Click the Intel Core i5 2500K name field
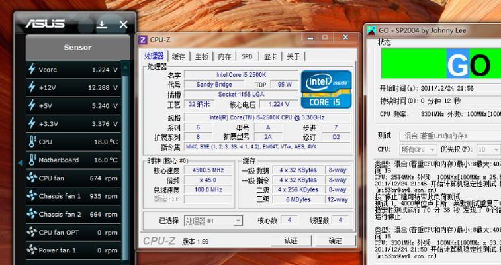501x265 pixels. [x=241, y=74]
